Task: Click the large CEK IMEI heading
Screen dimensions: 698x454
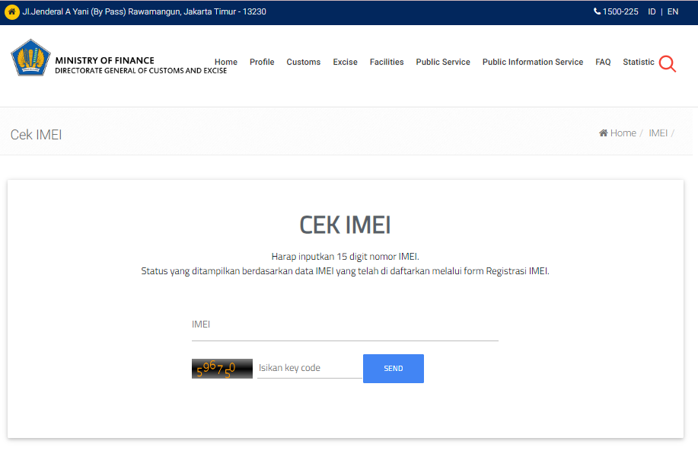Action: click(345, 225)
